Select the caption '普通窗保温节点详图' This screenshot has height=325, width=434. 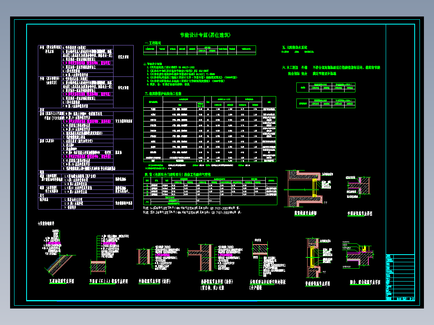point(318,284)
